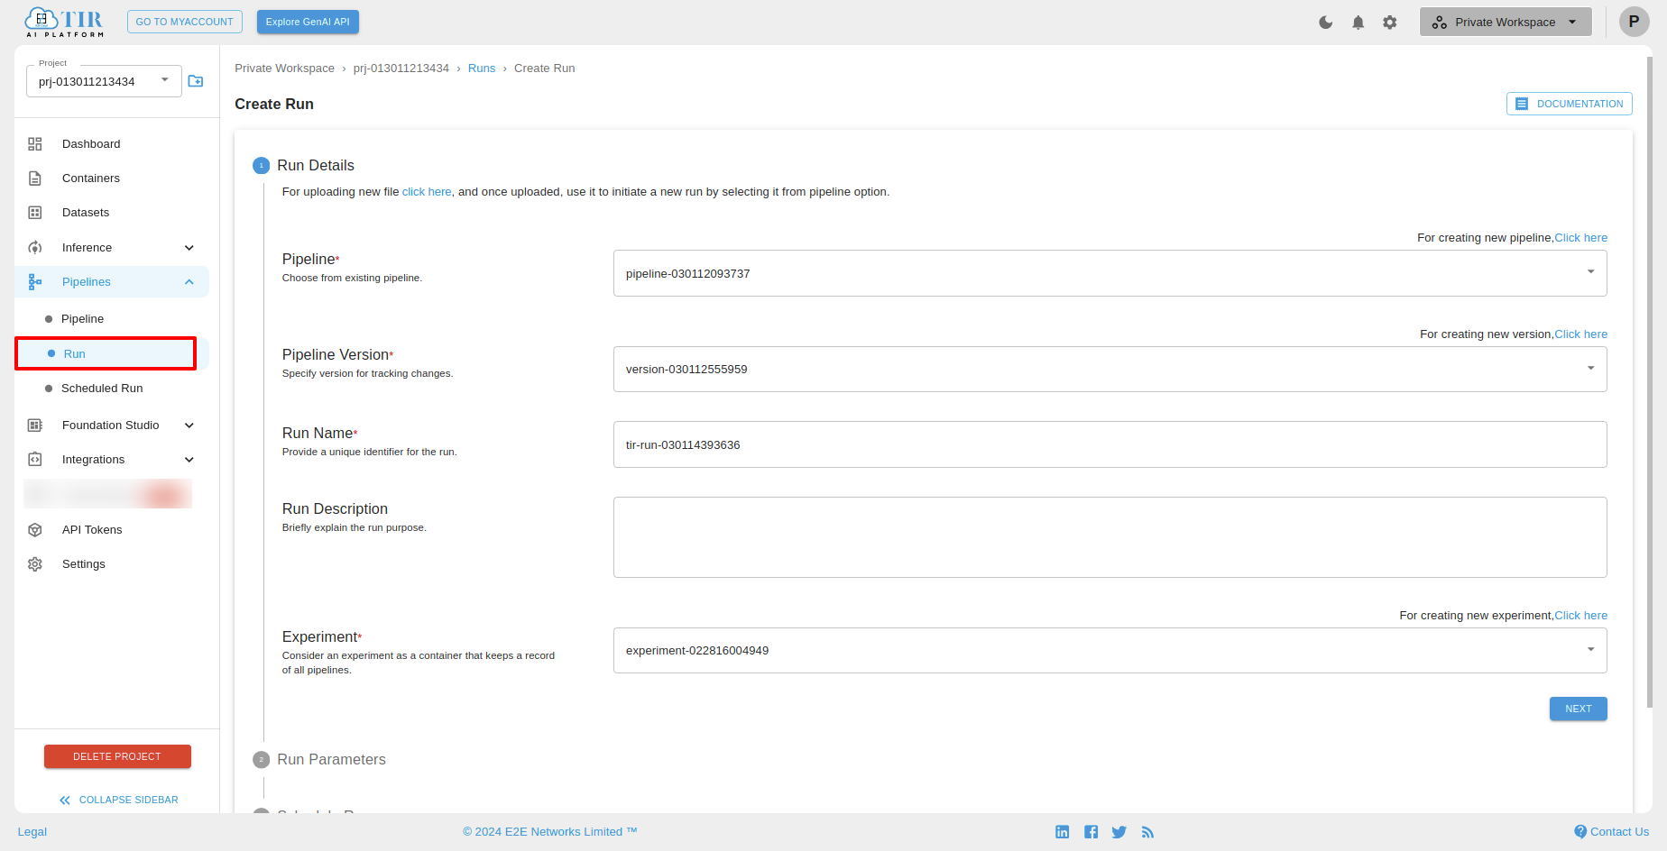Click the Integrations icon
1667x851 pixels.
35,460
